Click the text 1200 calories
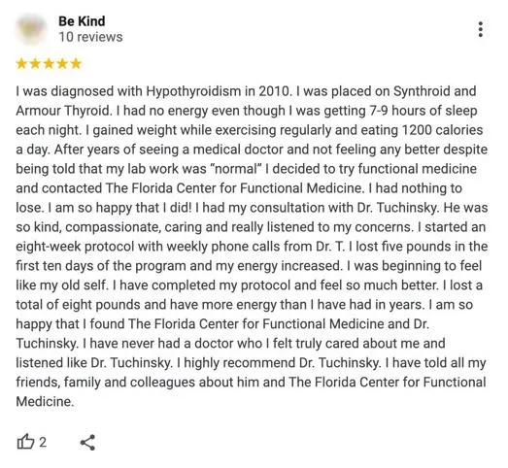 pyautogui.click(x=442, y=130)
